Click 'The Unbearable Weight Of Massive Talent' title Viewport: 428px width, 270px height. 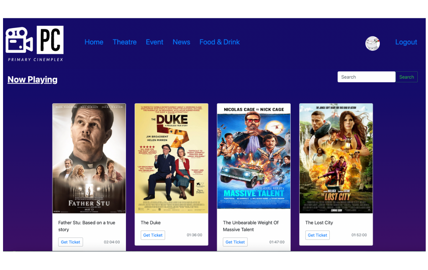[x=251, y=226]
